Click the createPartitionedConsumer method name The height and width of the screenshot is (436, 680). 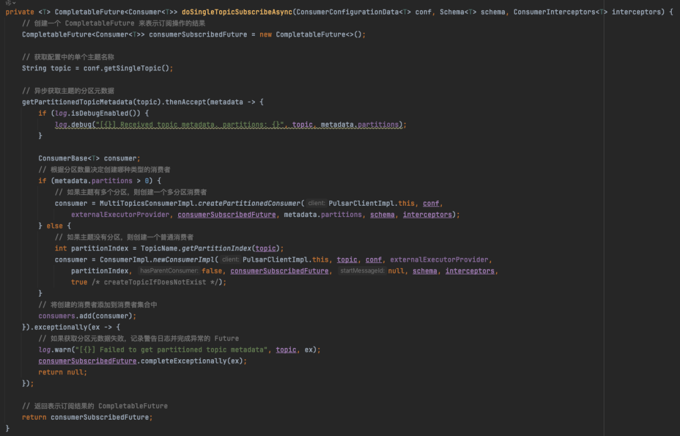[249, 204]
